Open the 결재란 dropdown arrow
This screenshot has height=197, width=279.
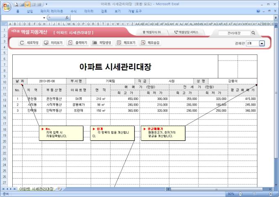[x=262, y=43]
